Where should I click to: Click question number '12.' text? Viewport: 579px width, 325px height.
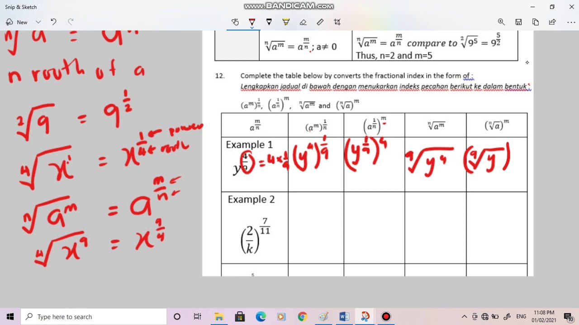220,76
